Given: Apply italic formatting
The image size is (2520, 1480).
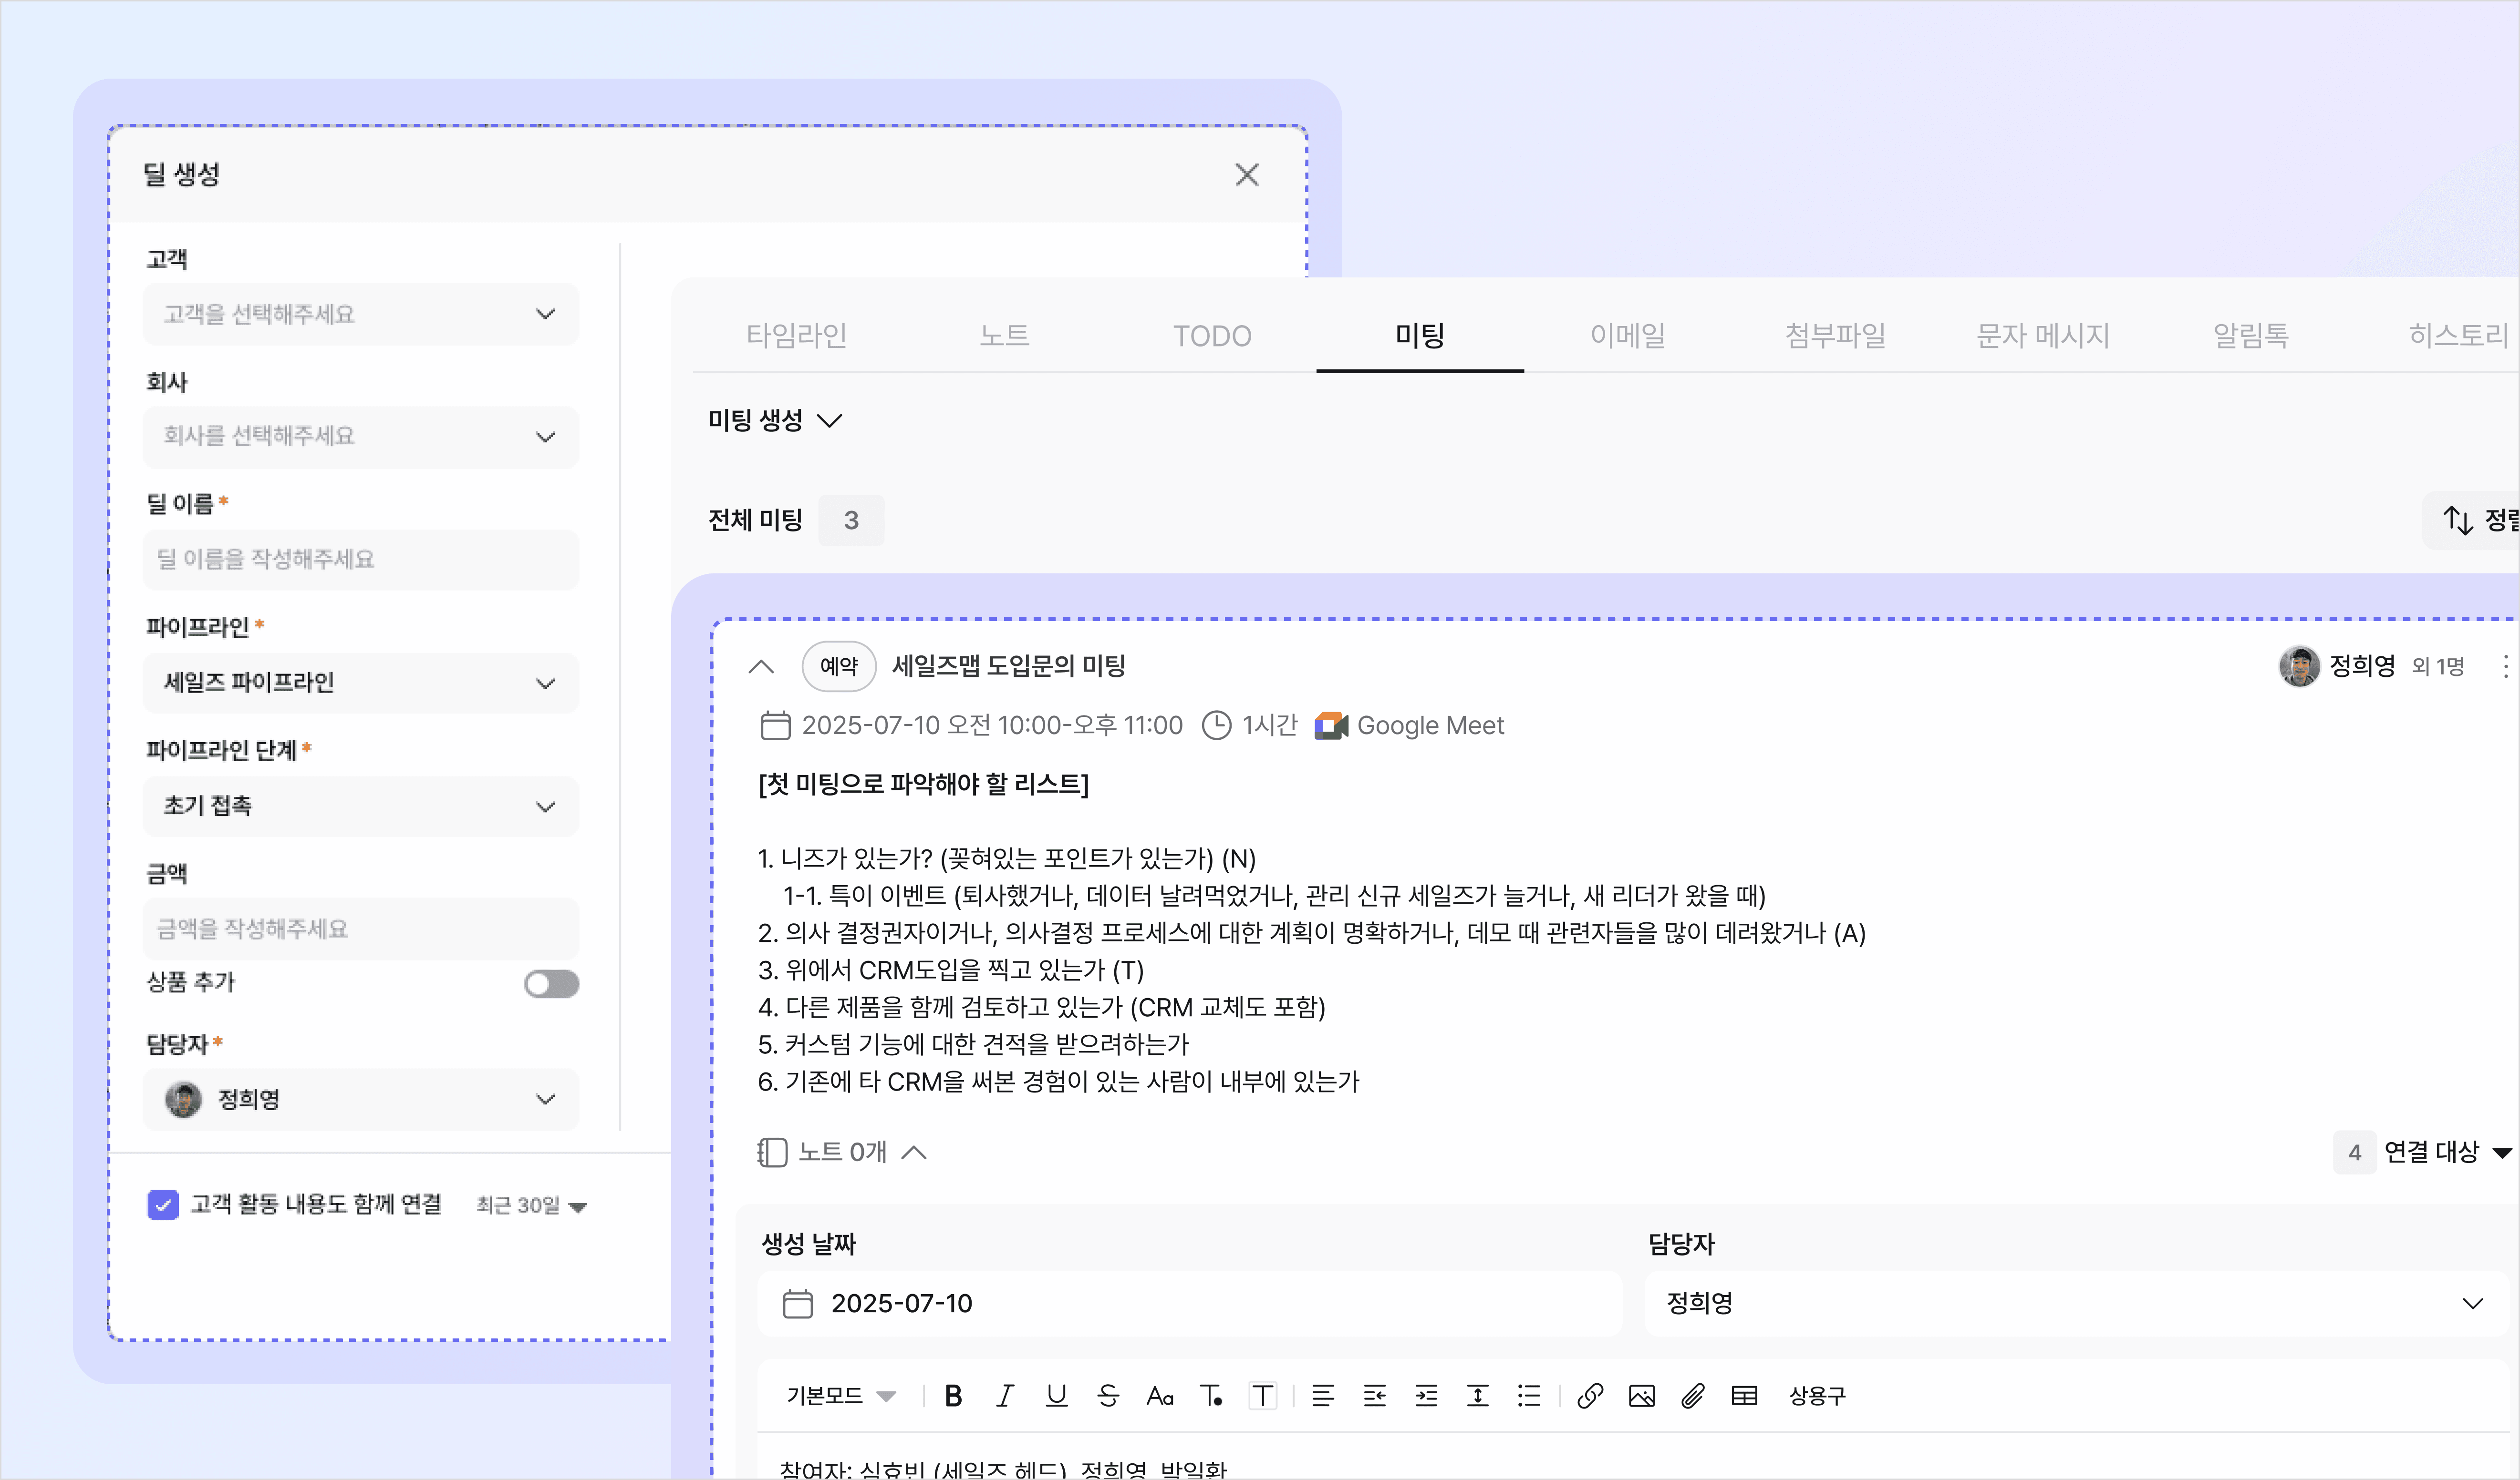Looking at the screenshot, I should (x=1005, y=1396).
